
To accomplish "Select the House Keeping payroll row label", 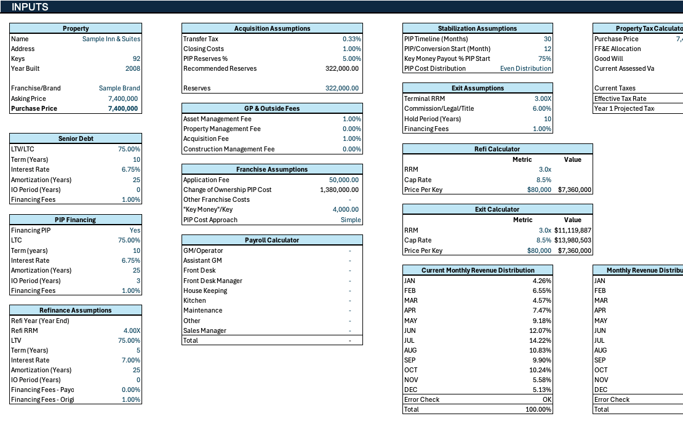I will [x=205, y=290].
